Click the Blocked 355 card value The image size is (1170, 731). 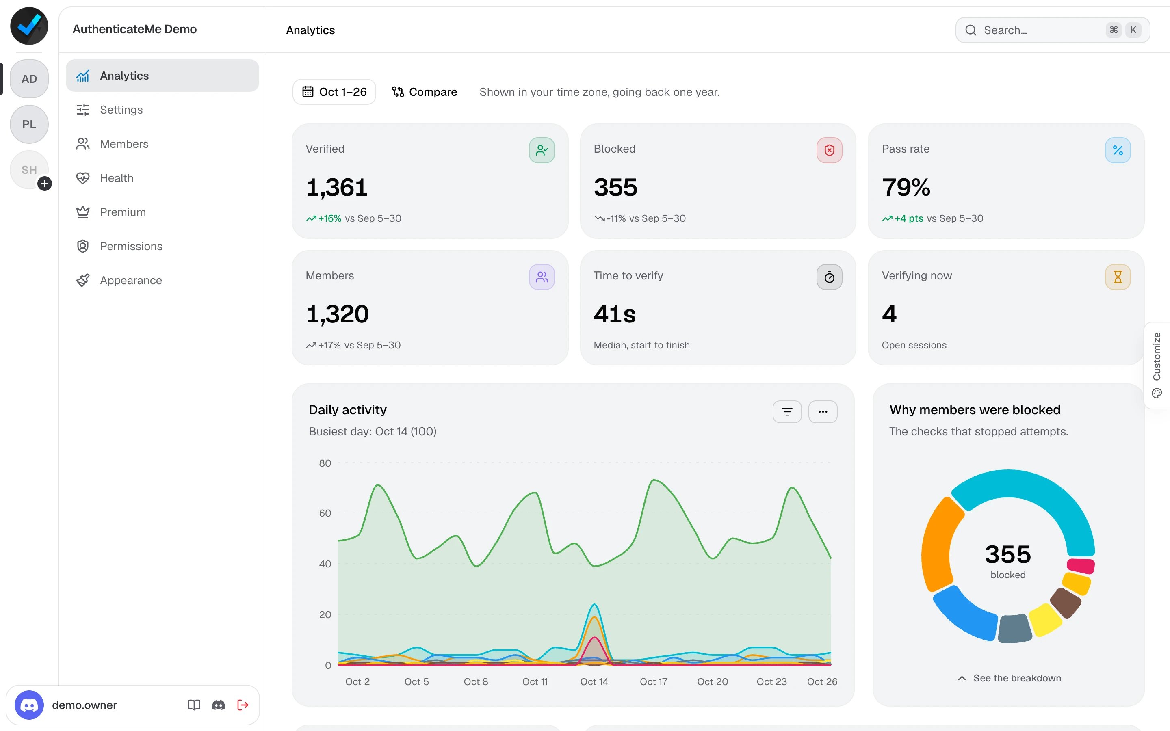[615, 187]
